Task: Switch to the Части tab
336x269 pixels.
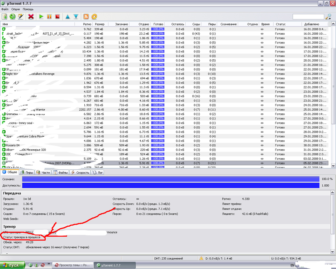Action: (x=43, y=172)
